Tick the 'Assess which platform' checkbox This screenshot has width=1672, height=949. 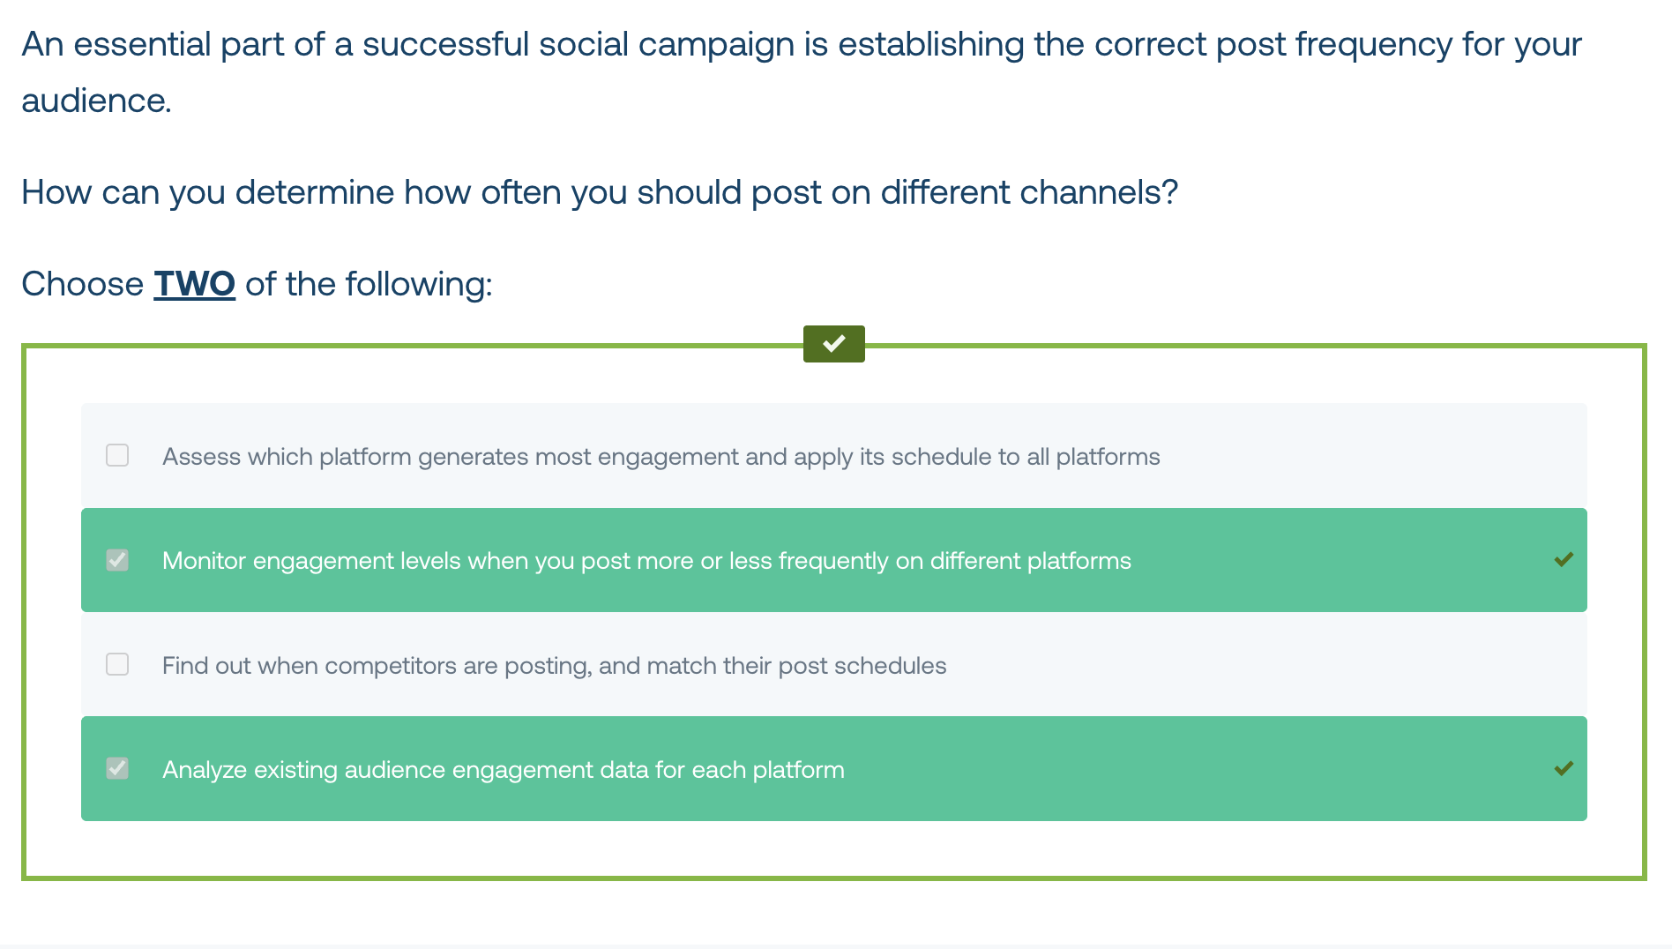117,455
